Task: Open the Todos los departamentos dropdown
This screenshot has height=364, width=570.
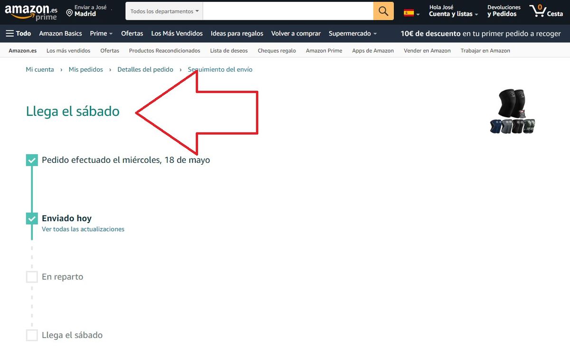Action: point(163,10)
